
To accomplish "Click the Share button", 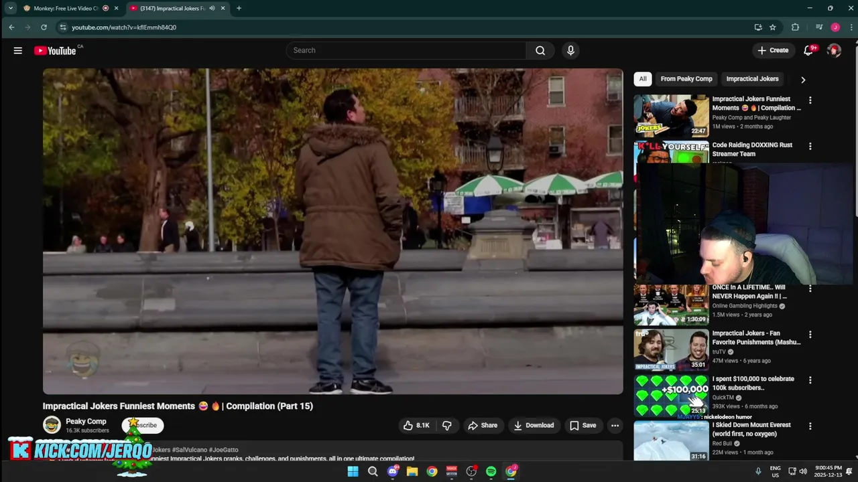I will click(x=483, y=425).
